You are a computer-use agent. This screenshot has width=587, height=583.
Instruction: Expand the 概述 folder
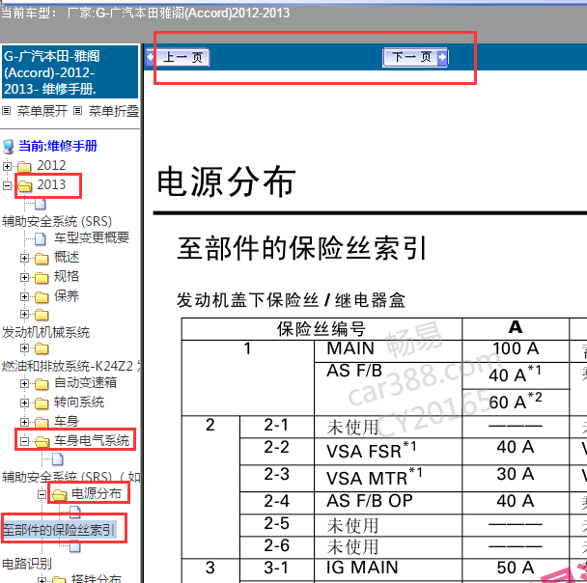(x=24, y=258)
